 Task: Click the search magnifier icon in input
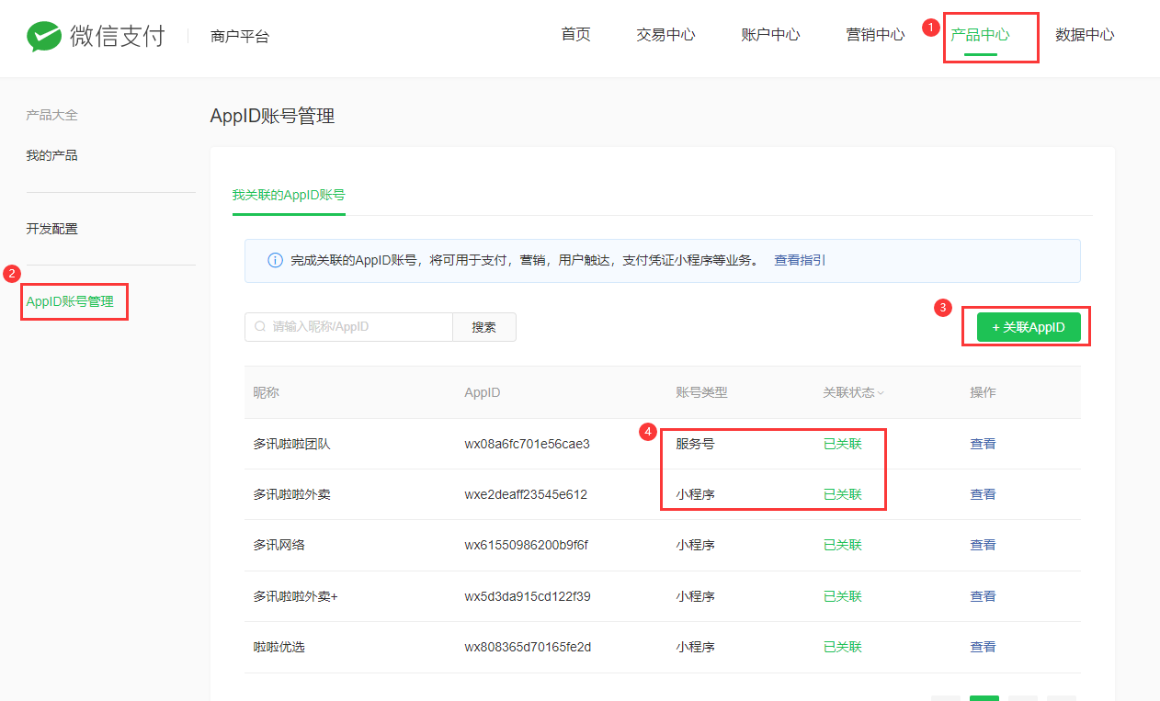click(x=260, y=326)
